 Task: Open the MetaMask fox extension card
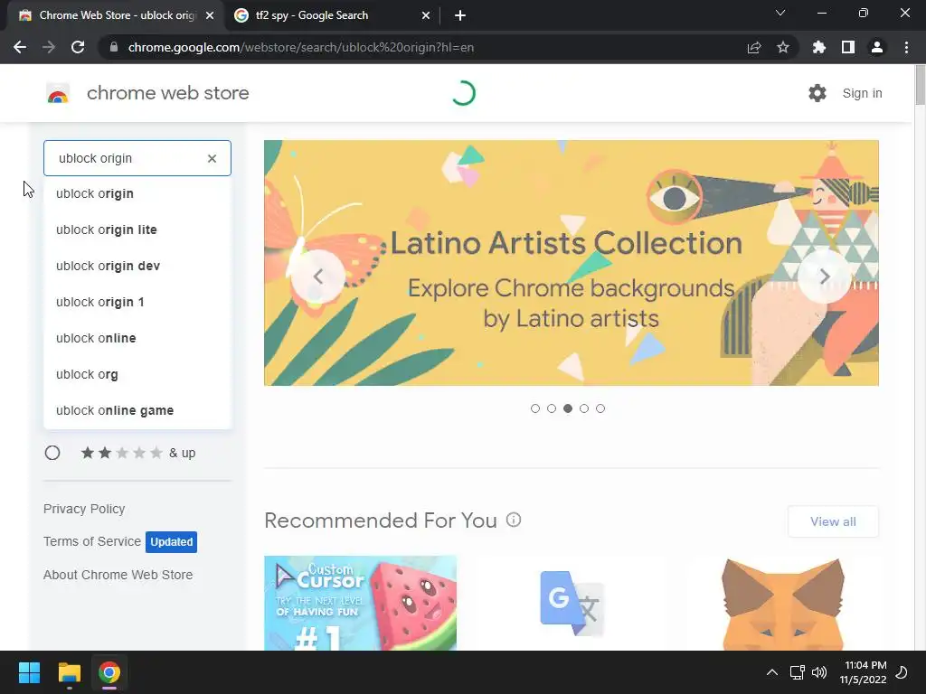[x=782, y=603]
